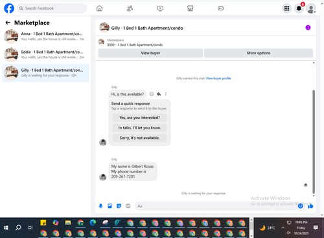Open Task View on the taskbar
Viewport: 324px width, 238px height.
[x=30, y=228]
